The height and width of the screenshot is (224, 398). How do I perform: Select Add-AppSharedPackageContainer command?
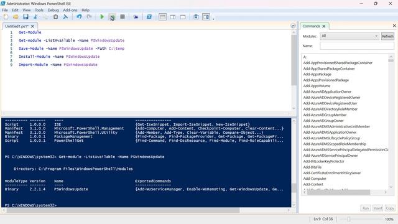tap(329, 68)
